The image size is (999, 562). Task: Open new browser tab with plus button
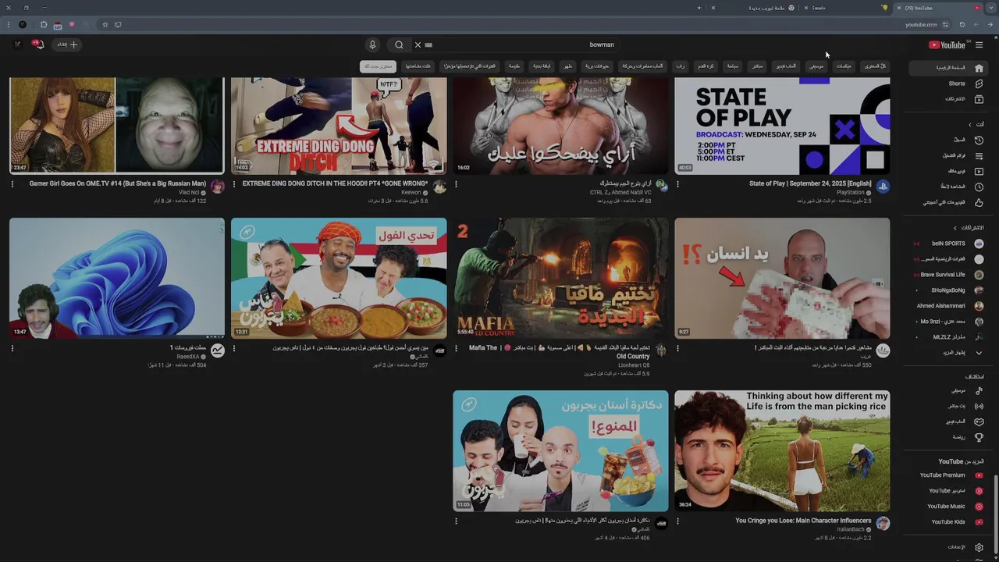click(x=699, y=8)
